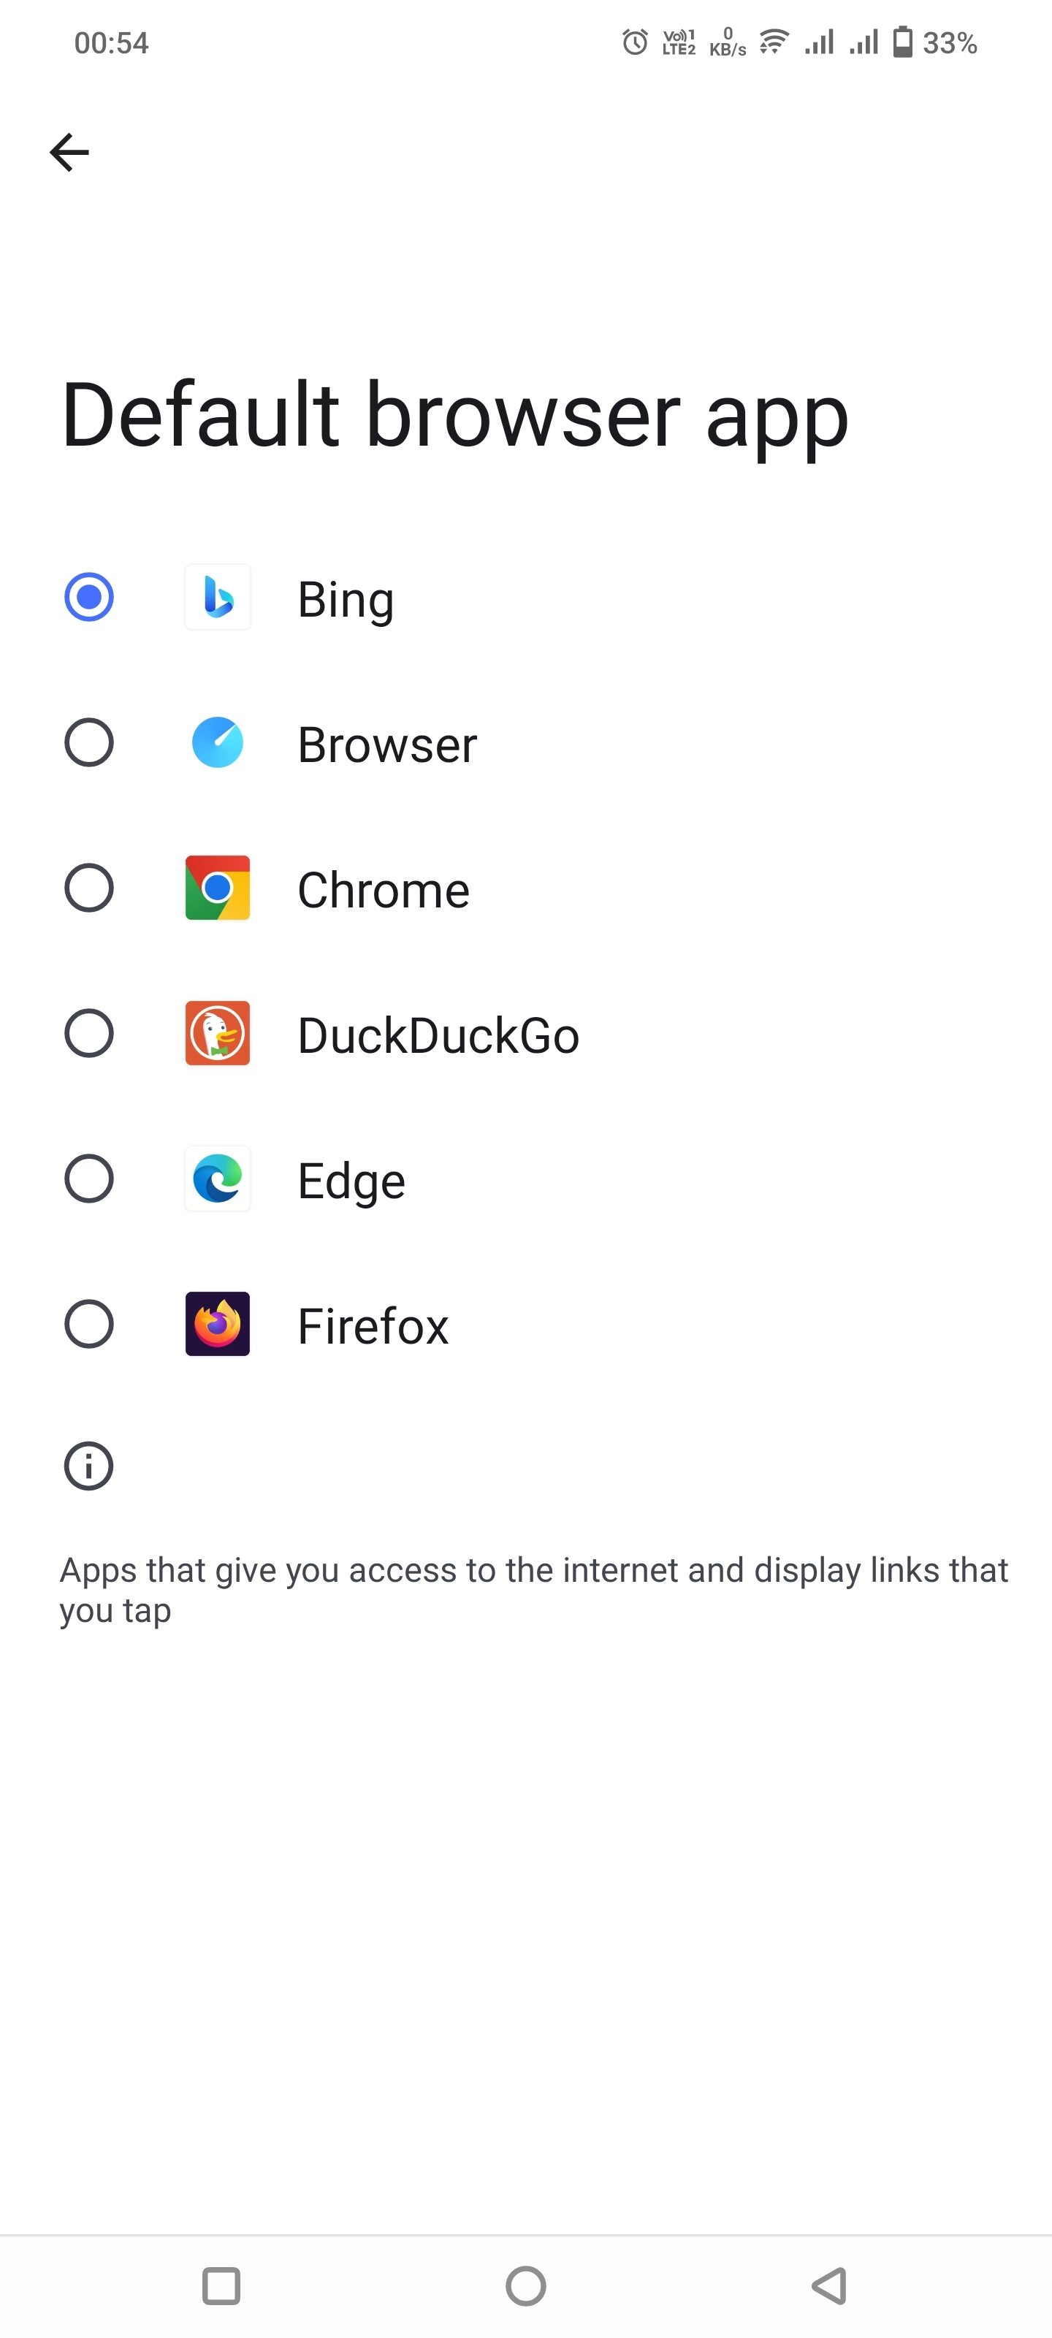Click the DuckDuckGo duck icon
This screenshot has height=2338, width=1052.
(217, 1033)
